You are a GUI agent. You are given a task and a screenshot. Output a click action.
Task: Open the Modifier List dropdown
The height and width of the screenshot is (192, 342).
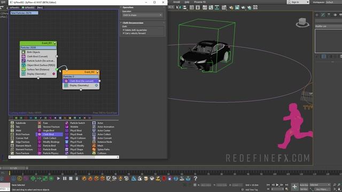329,26
